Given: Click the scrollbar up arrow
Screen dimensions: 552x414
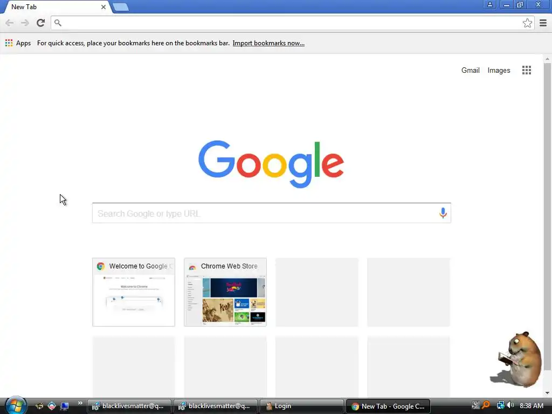Looking at the screenshot, I should [547, 59].
